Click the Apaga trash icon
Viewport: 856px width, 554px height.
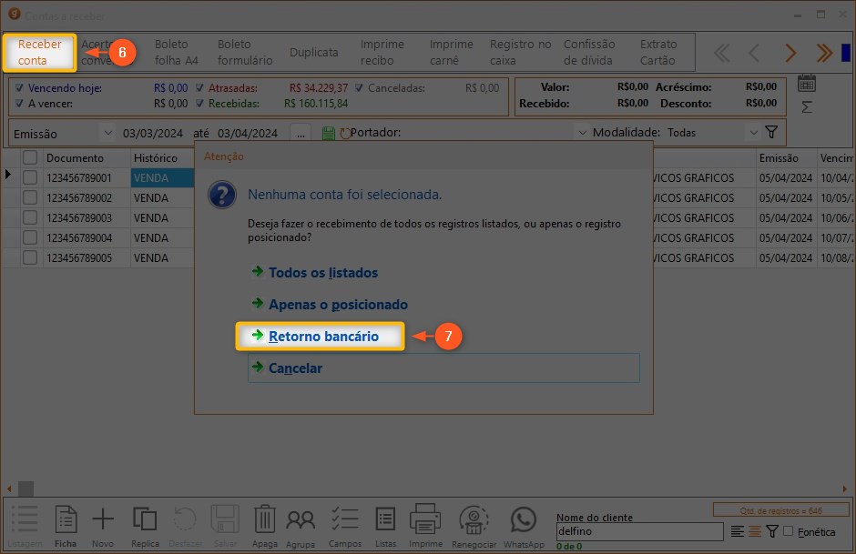(264, 522)
